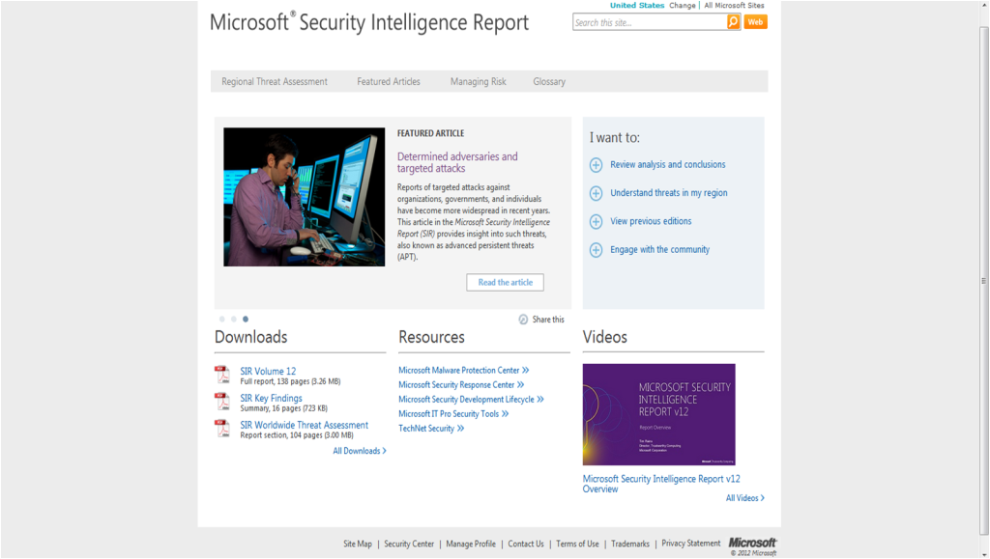
Task: Click the Microsoft logo in footer
Action: (x=752, y=544)
